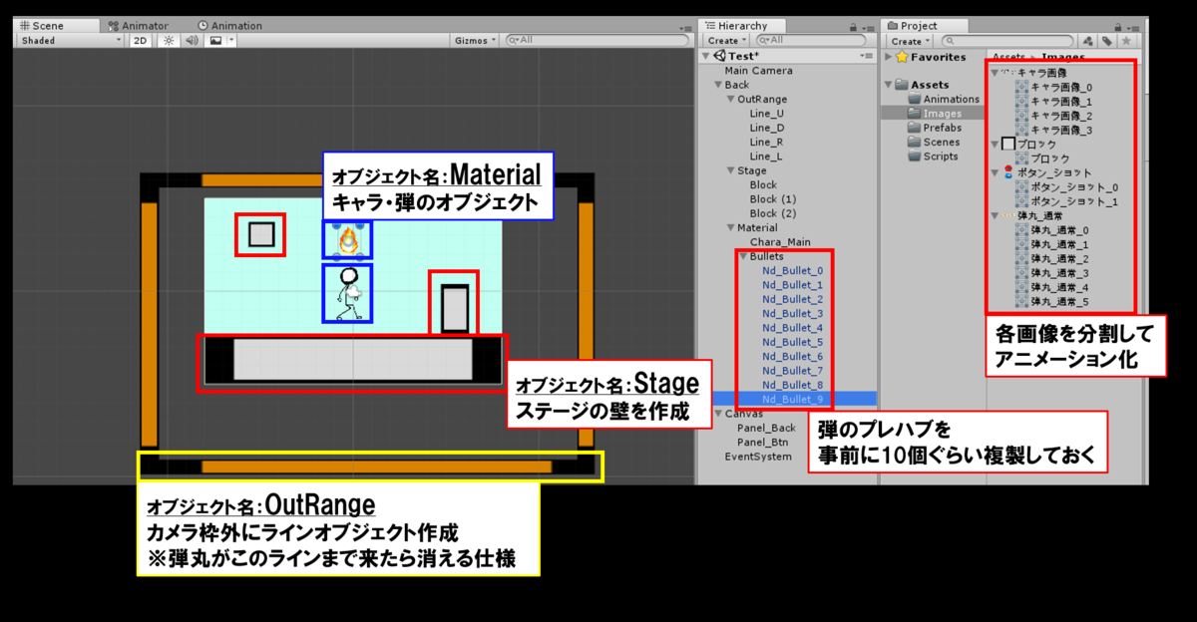1197x622 pixels.
Task: Click the favorites star icon in Project toolbar
Action: point(1128,41)
